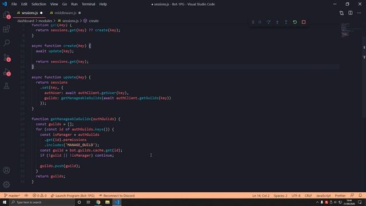Change file encoding UTF-8
Image resolution: width=366 pixels, height=206 pixels.
[296, 196]
